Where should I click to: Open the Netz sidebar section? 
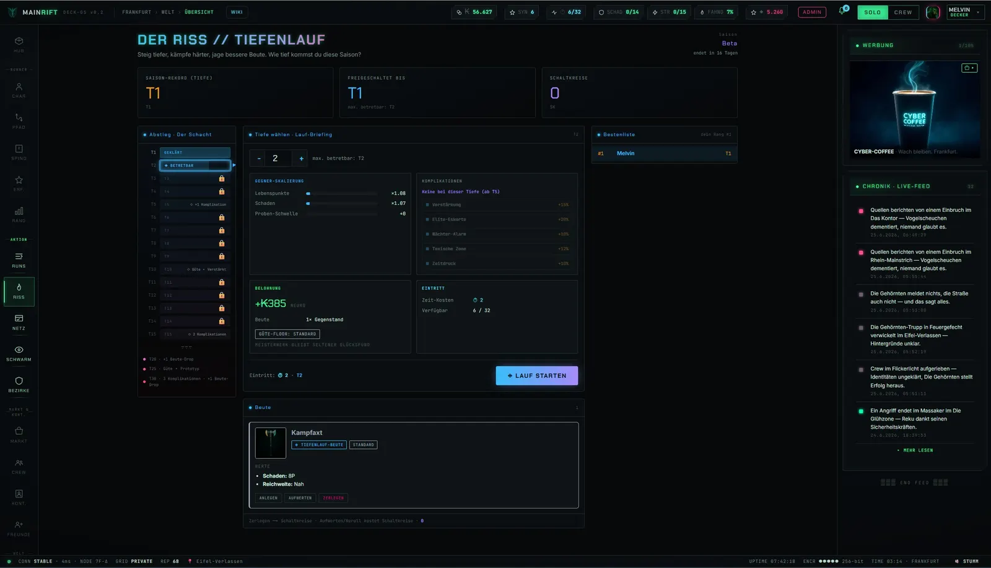pos(19,322)
